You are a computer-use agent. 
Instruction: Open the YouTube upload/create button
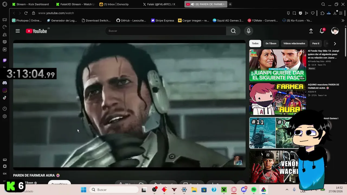coord(311,31)
